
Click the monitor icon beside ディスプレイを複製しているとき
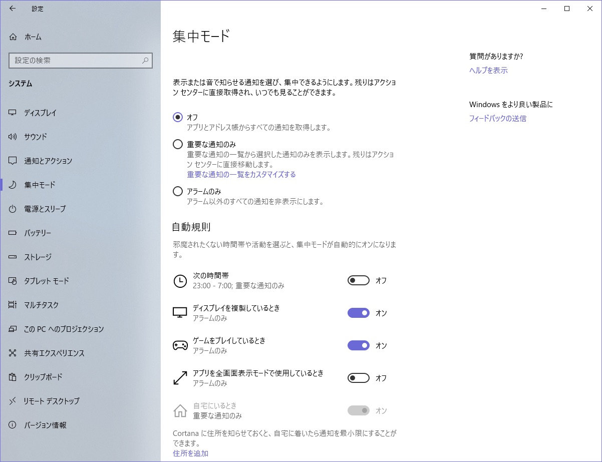click(180, 313)
